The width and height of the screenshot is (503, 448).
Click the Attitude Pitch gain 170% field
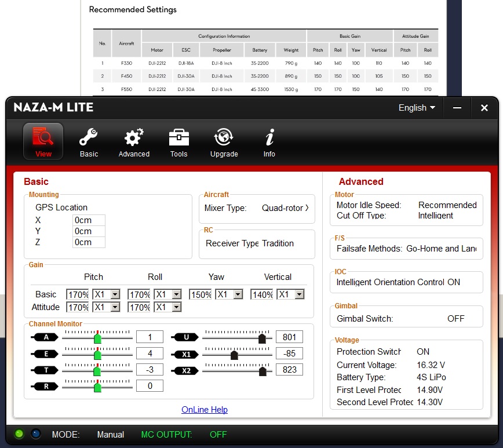78,307
